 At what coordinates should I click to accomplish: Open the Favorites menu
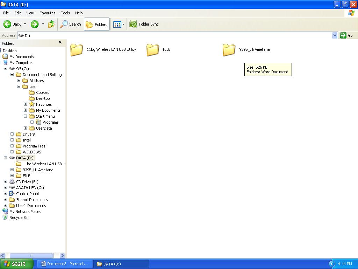point(47,13)
